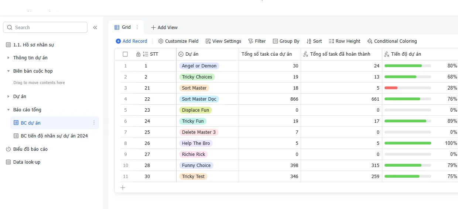
Task: Open Data look-up in sidebar
Action: coord(27,162)
